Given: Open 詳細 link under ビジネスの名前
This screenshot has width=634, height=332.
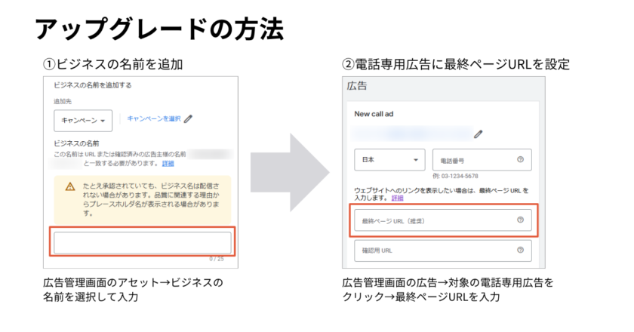Looking at the screenshot, I should pyautogui.click(x=168, y=163).
